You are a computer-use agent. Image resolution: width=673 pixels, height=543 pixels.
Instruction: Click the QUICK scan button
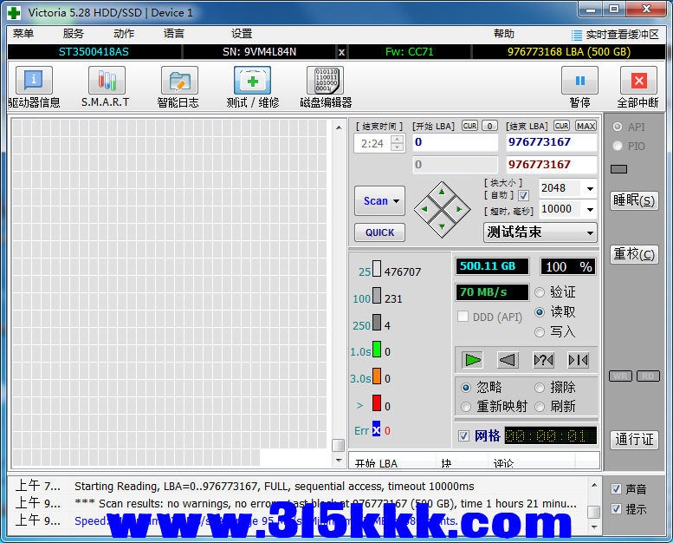pos(380,232)
